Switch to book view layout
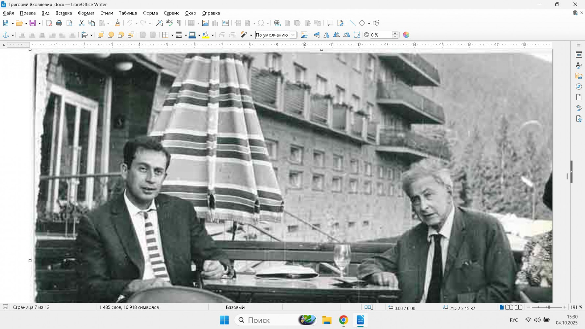The image size is (585, 329). 519,307
